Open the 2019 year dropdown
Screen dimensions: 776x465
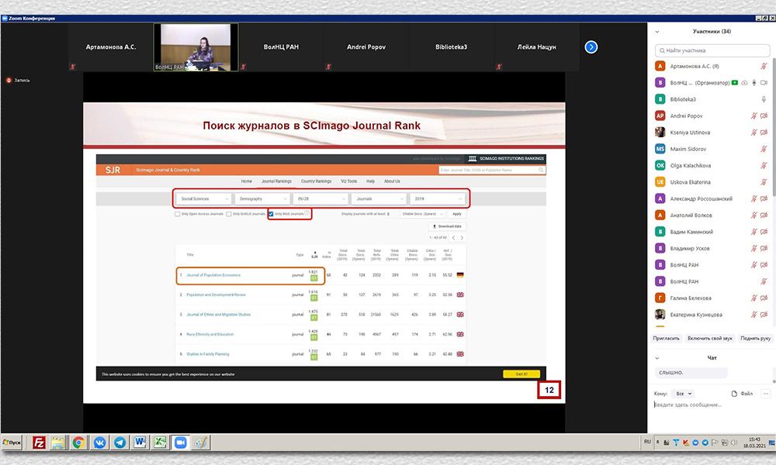tap(438, 198)
